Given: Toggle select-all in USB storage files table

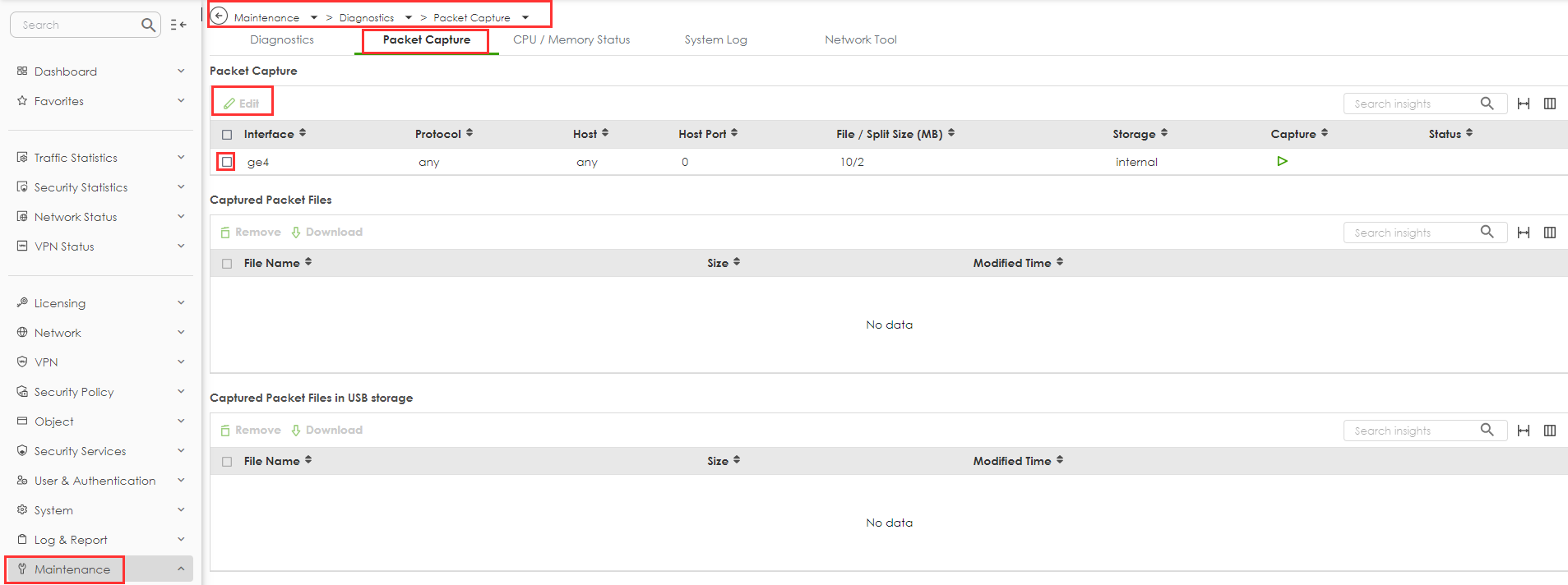Looking at the screenshot, I should pyautogui.click(x=227, y=462).
